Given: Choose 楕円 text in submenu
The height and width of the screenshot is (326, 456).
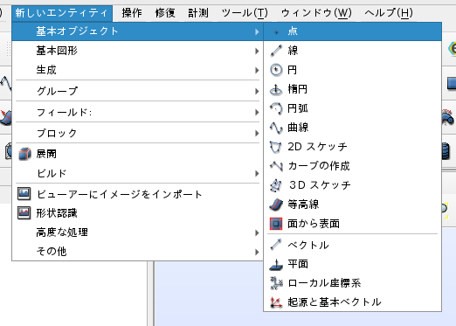Looking at the screenshot, I should [298, 89].
